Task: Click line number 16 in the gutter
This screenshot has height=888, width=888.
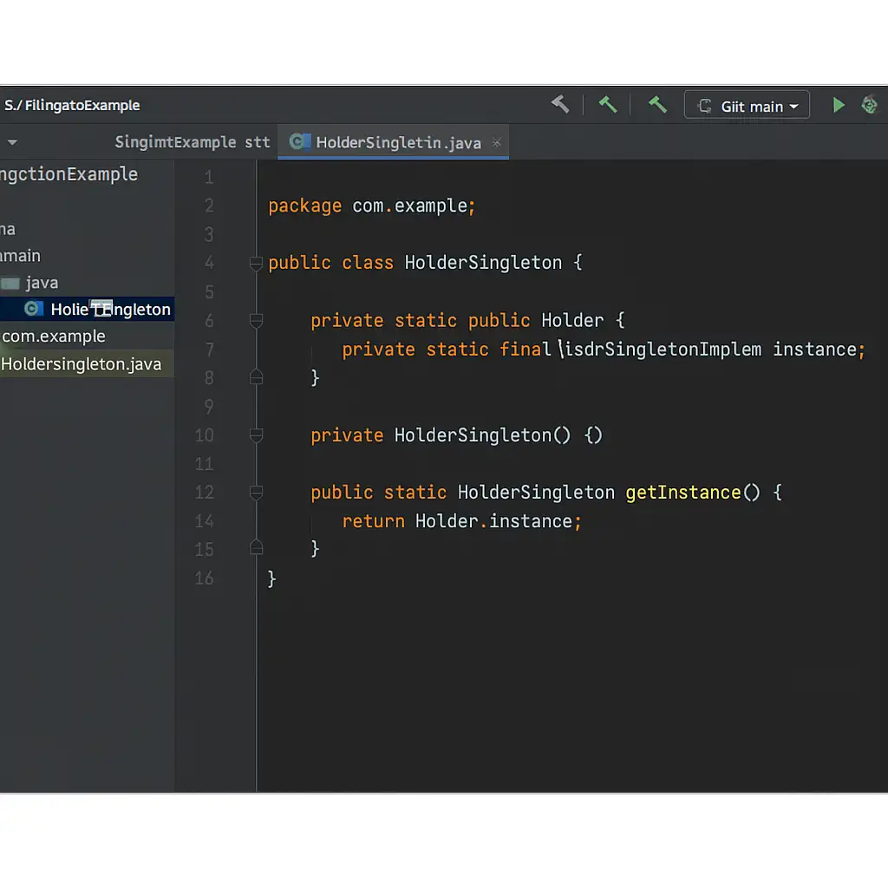Action: coord(205,578)
